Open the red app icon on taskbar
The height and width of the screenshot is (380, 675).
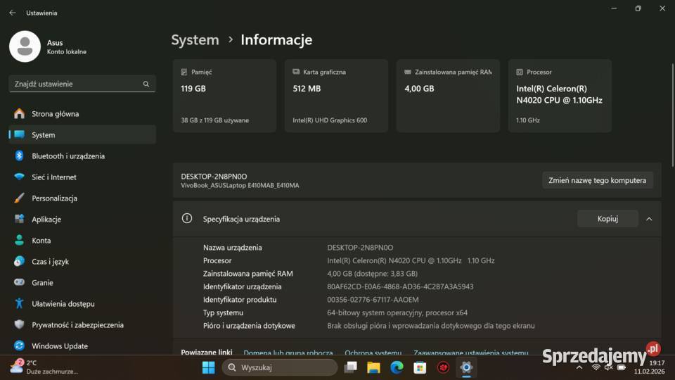pos(443,367)
